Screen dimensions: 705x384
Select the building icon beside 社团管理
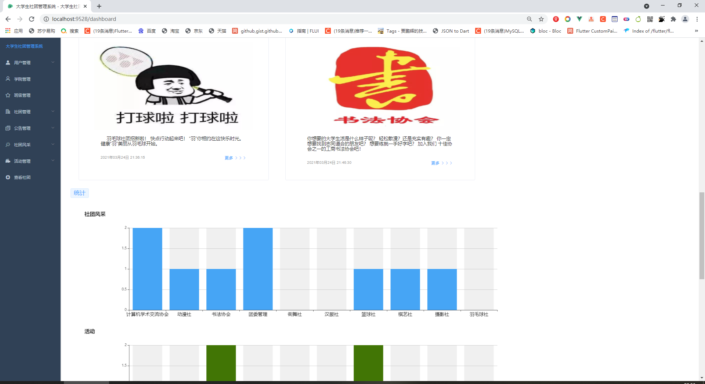point(8,111)
